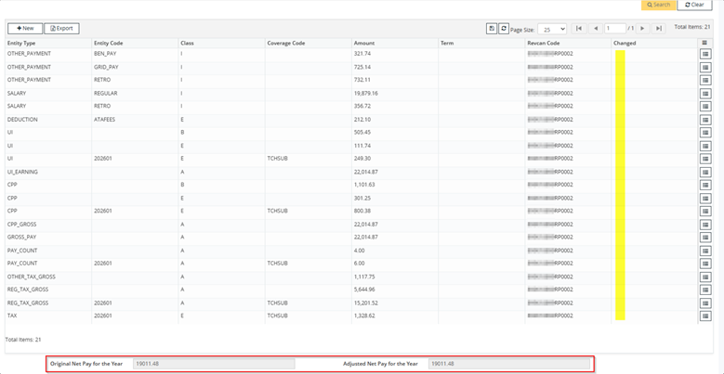Clear the search filters
The width and height of the screenshot is (724, 374).
[x=694, y=5]
